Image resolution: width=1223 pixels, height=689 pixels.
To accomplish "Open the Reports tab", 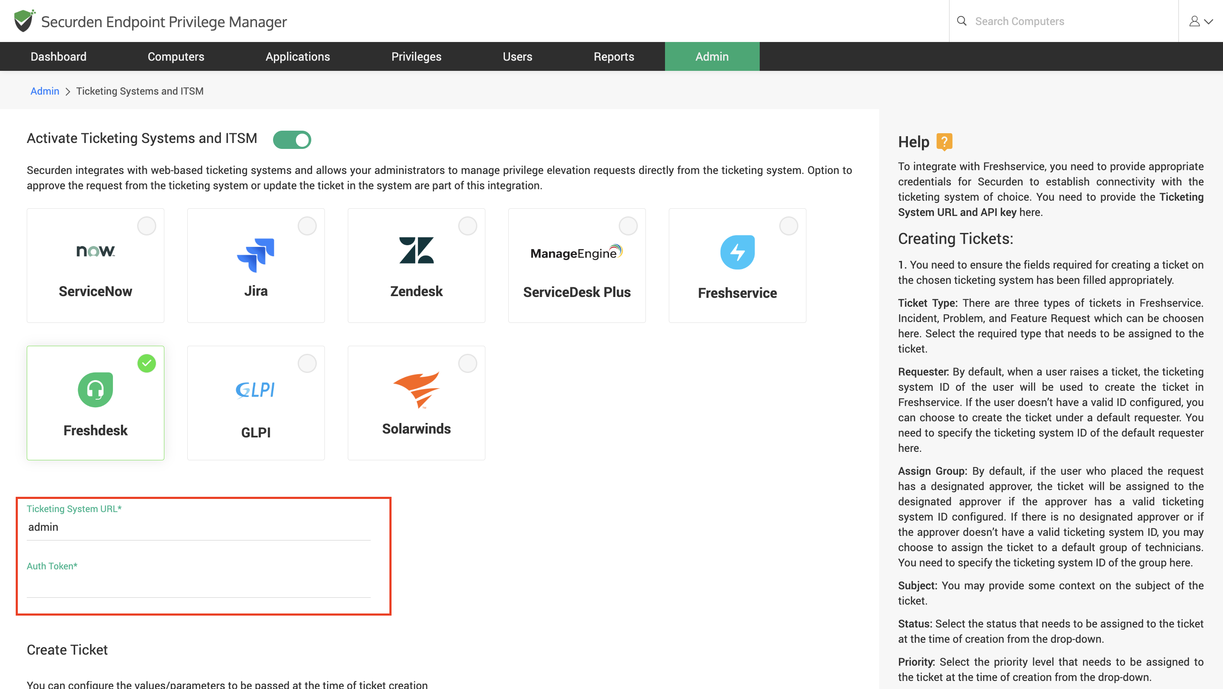I will coord(614,56).
